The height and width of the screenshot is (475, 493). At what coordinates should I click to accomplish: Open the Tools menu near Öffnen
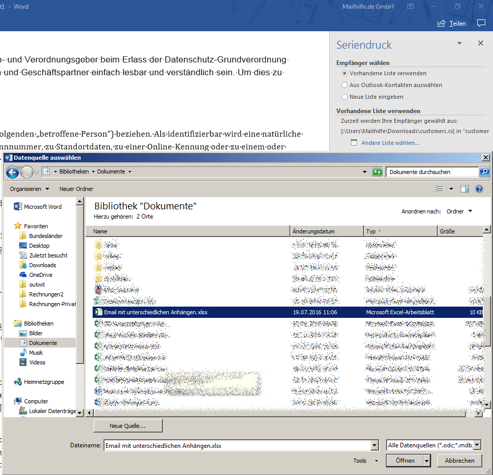[x=365, y=461]
